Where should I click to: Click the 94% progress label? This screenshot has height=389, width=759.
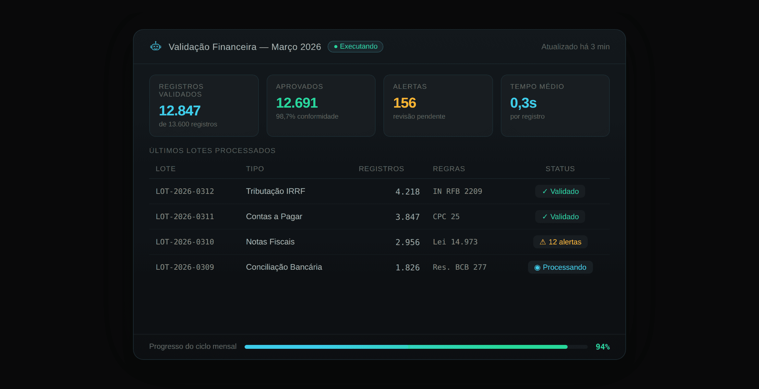[602, 347]
